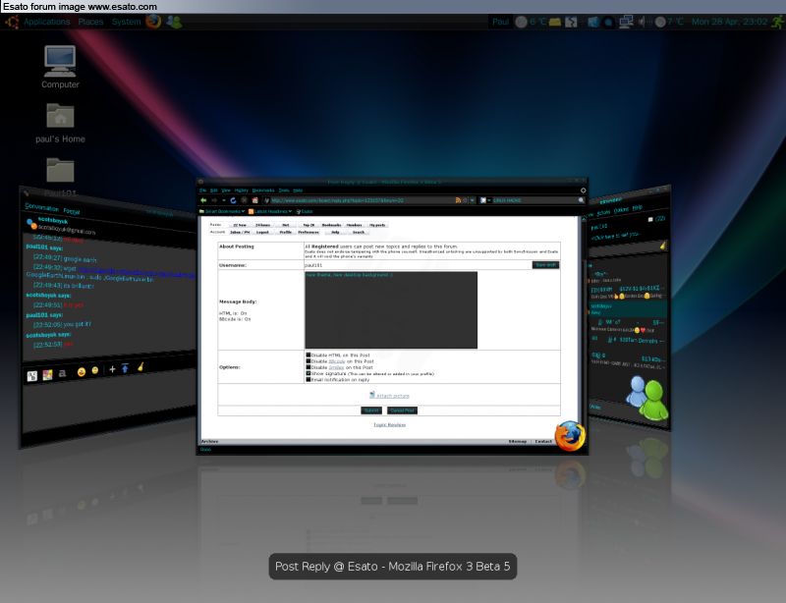The width and height of the screenshot is (786, 603).
Task: Uncheck the Show signature checkbox
Action: (x=309, y=373)
